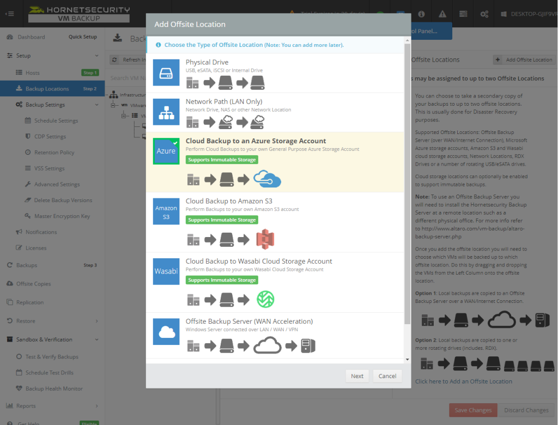Click the dialog's vertical scrollbar thumb

point(408,184)
